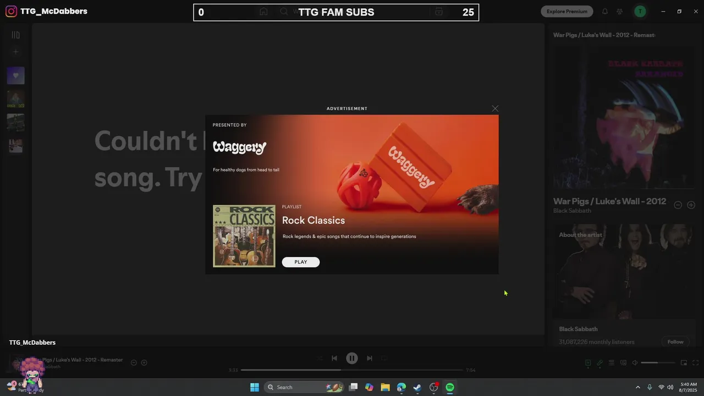Image resolution: width=704 pixels, height=396 pixels.
Task: Adjust the Spotify volume slider
Action: 658,362
